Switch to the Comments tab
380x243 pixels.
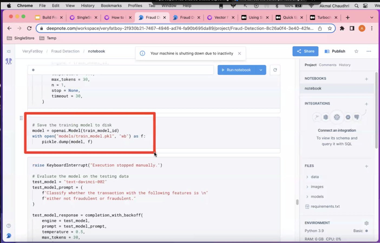(327, 65)
